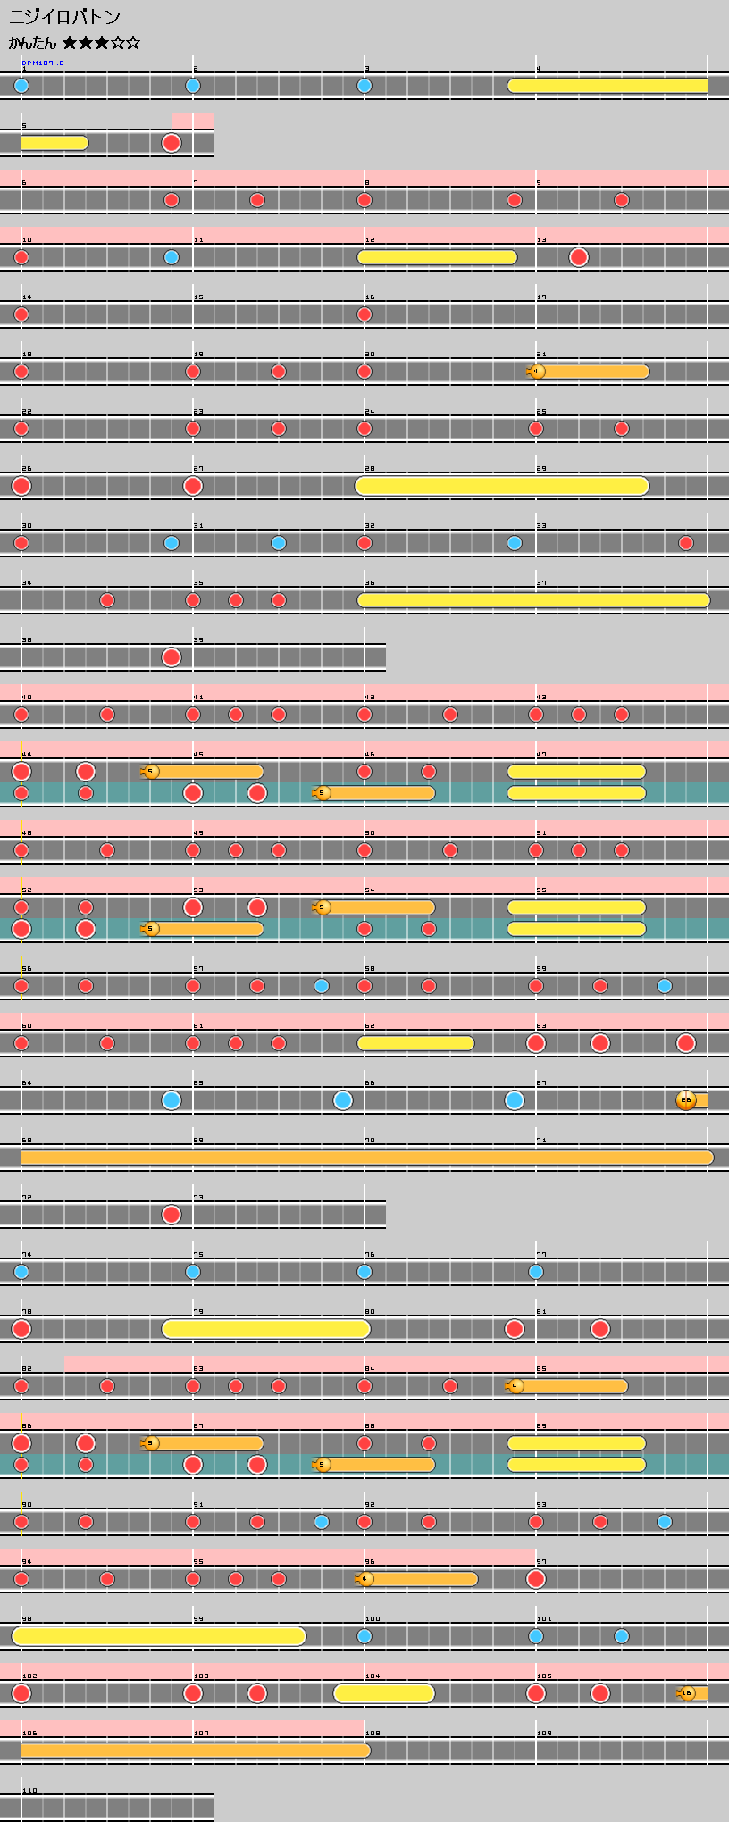Image resolution: width=729 pixels, height=1822 pixels.
Task: Select the long yellow drumroll starting measure 28
Action: pyautogui.click(x=501, y=486)
